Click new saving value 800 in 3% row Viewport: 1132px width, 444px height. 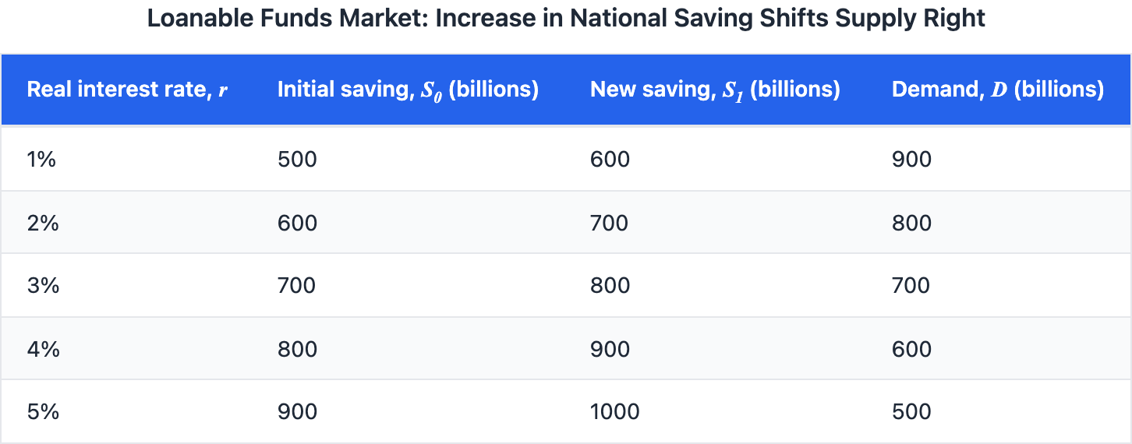610,286
